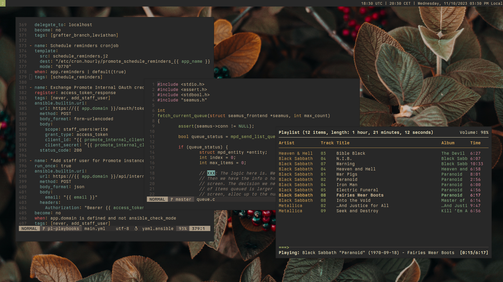Screen dimensions: 503x282
Task: Click fetch_current_queue function signature in queue.c
Action: (x=244, y=116)
